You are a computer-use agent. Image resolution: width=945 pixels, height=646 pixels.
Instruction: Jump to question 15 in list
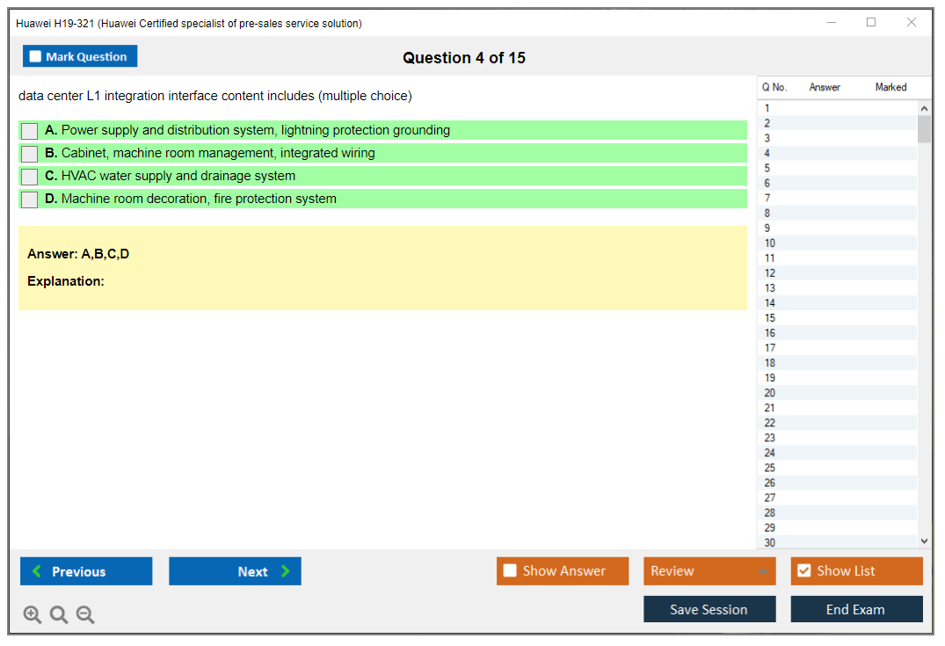(x=770, y=318)
